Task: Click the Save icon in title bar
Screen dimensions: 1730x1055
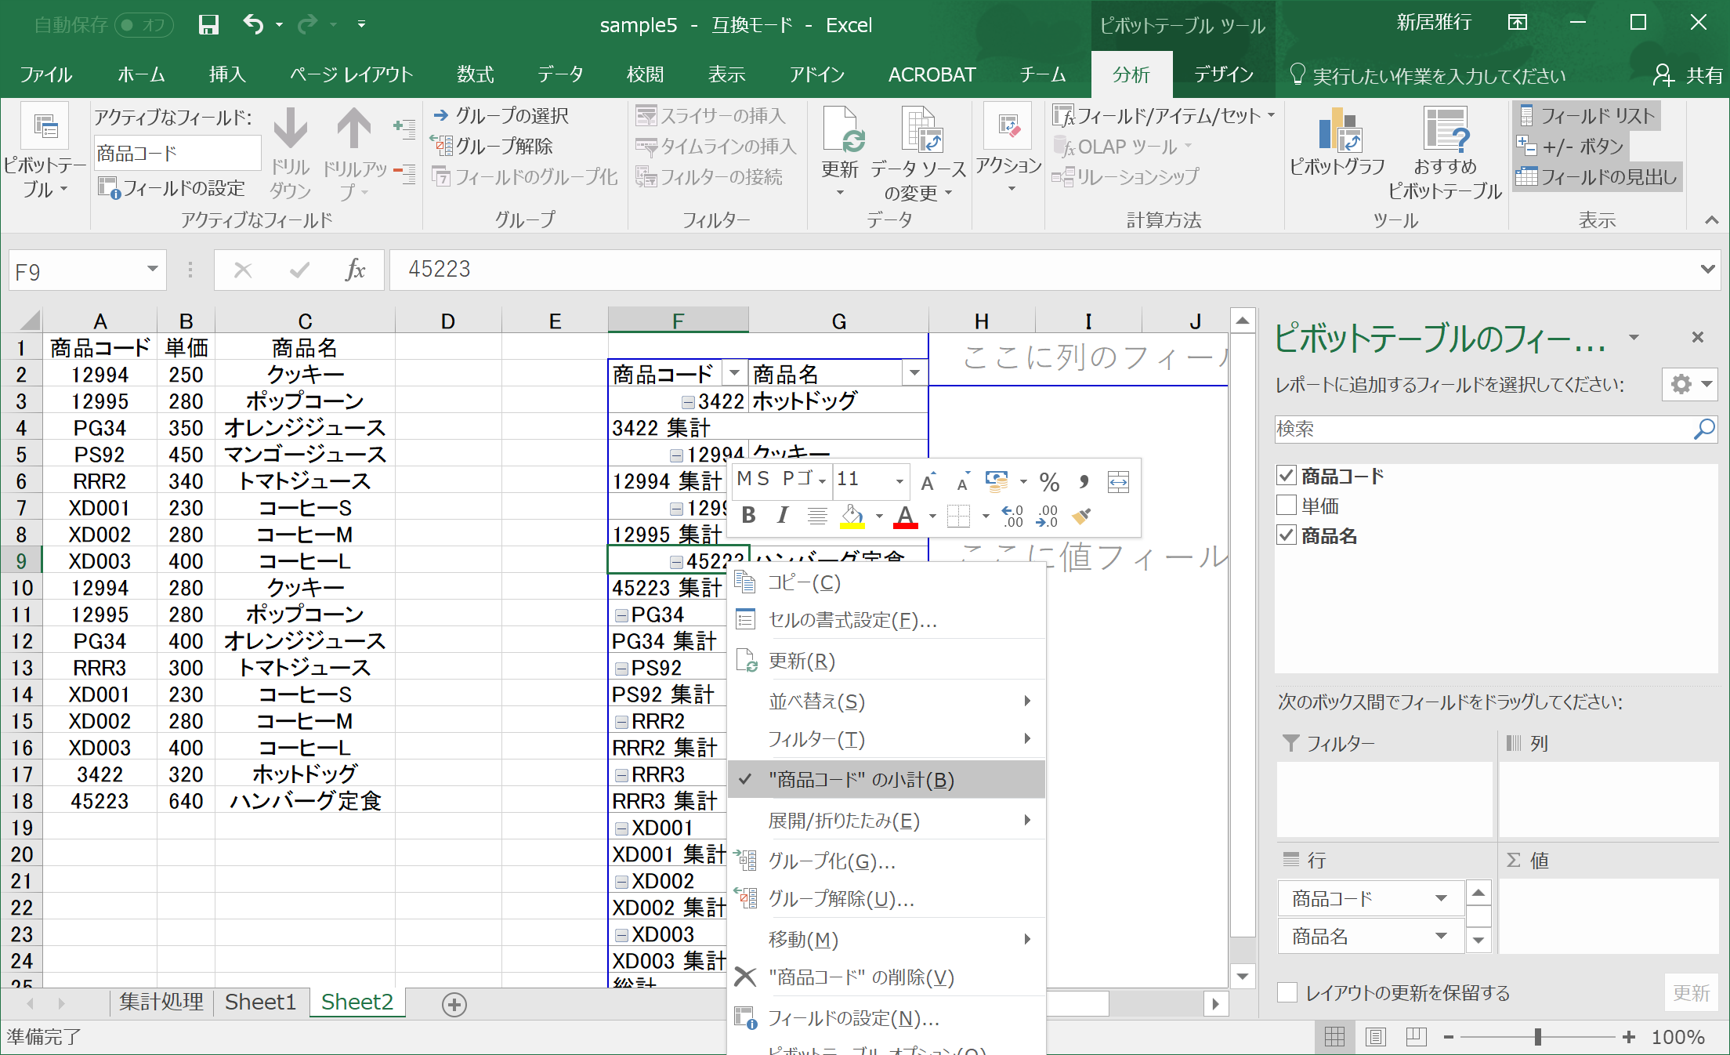Action: tap(208, 24)
